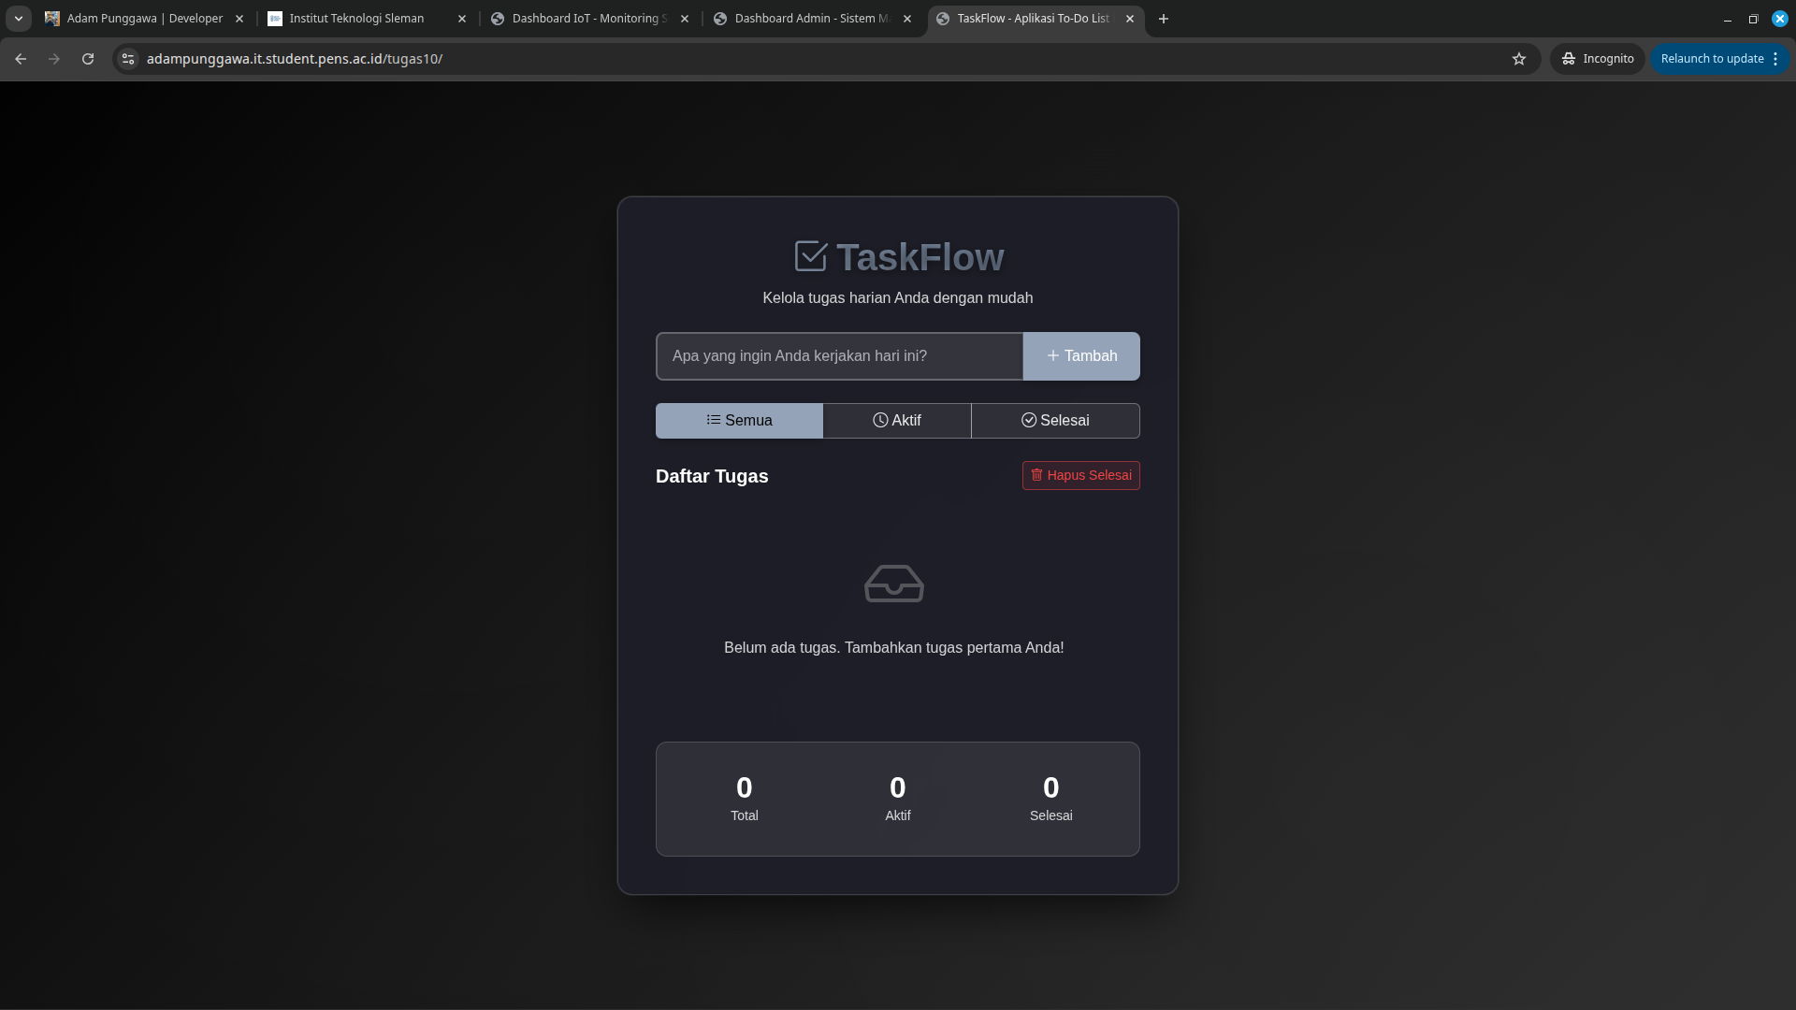Click the Incognito mode indicator icon
The height and width of the screenshot is (1010, 1796).
pyautogui.click(x=1568, y=58)
